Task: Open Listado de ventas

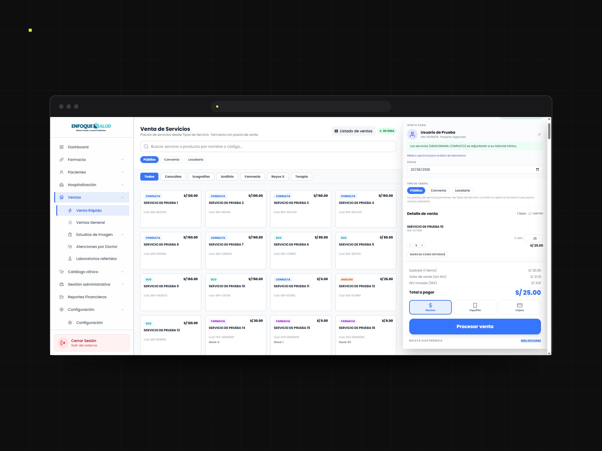Action: [x=353, y=131]
